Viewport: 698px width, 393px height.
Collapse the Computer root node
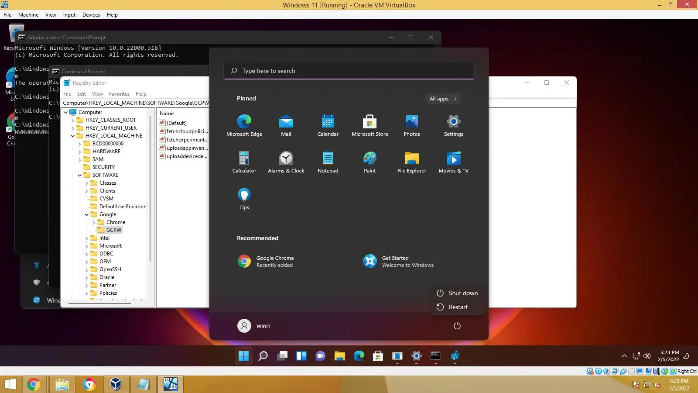point(66,112)
